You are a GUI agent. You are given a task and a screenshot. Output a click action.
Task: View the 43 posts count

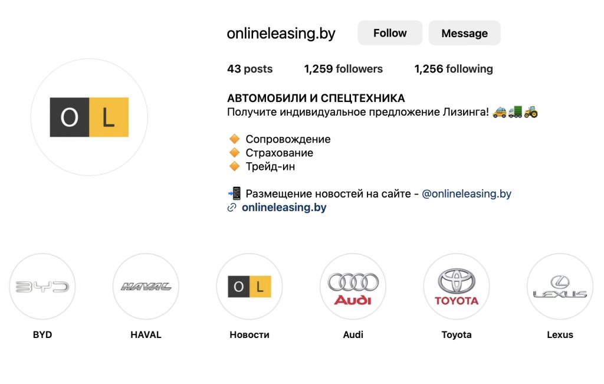tap(249, 69)
